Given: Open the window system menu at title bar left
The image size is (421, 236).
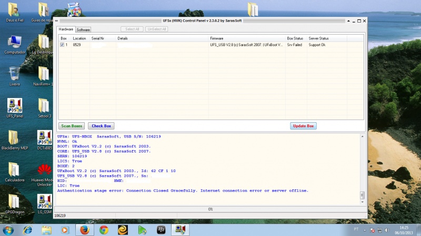Looking at the screenshot, I should 56,20.
